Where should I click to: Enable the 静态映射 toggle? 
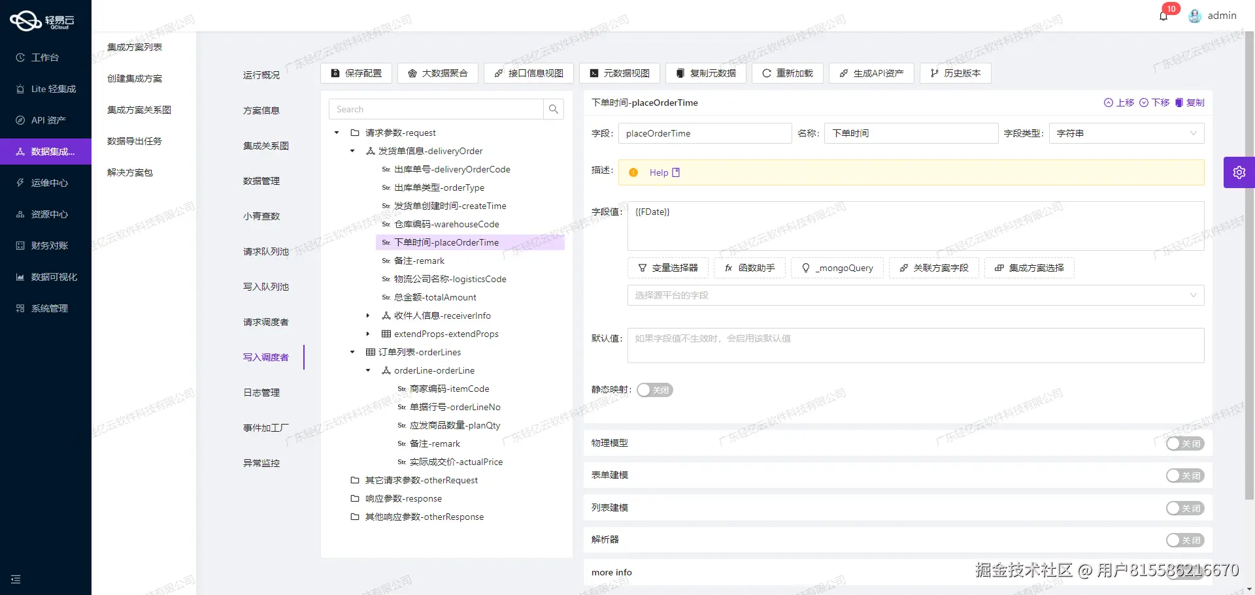(654, 389)
